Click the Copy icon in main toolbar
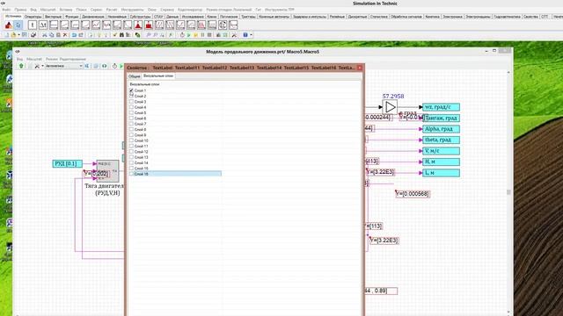 point(51,35)
